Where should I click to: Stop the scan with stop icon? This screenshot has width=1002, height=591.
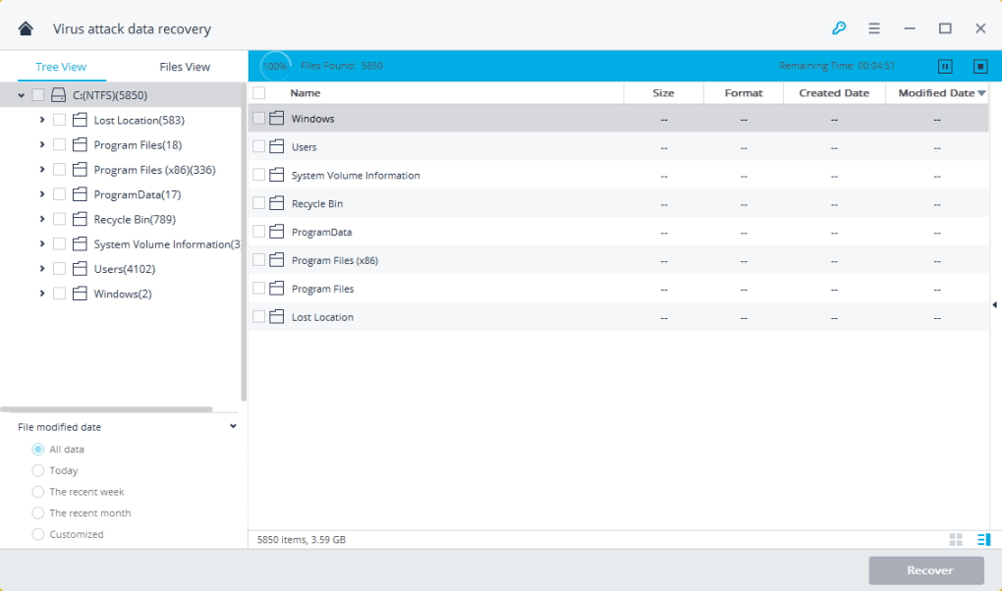tap(979, 67)
